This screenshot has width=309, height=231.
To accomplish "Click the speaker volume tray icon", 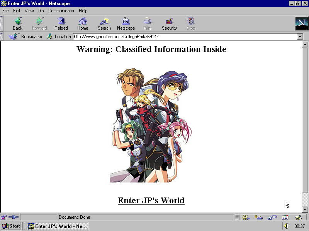I will [x=286, y=226].
